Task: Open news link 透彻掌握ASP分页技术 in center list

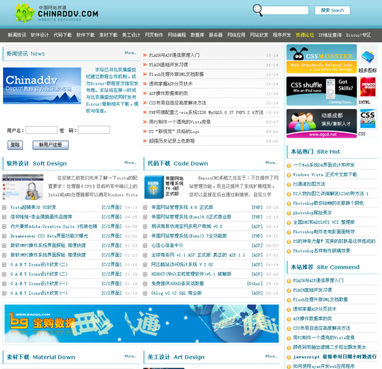Action: pyautogui.click(x=171, y=83)
